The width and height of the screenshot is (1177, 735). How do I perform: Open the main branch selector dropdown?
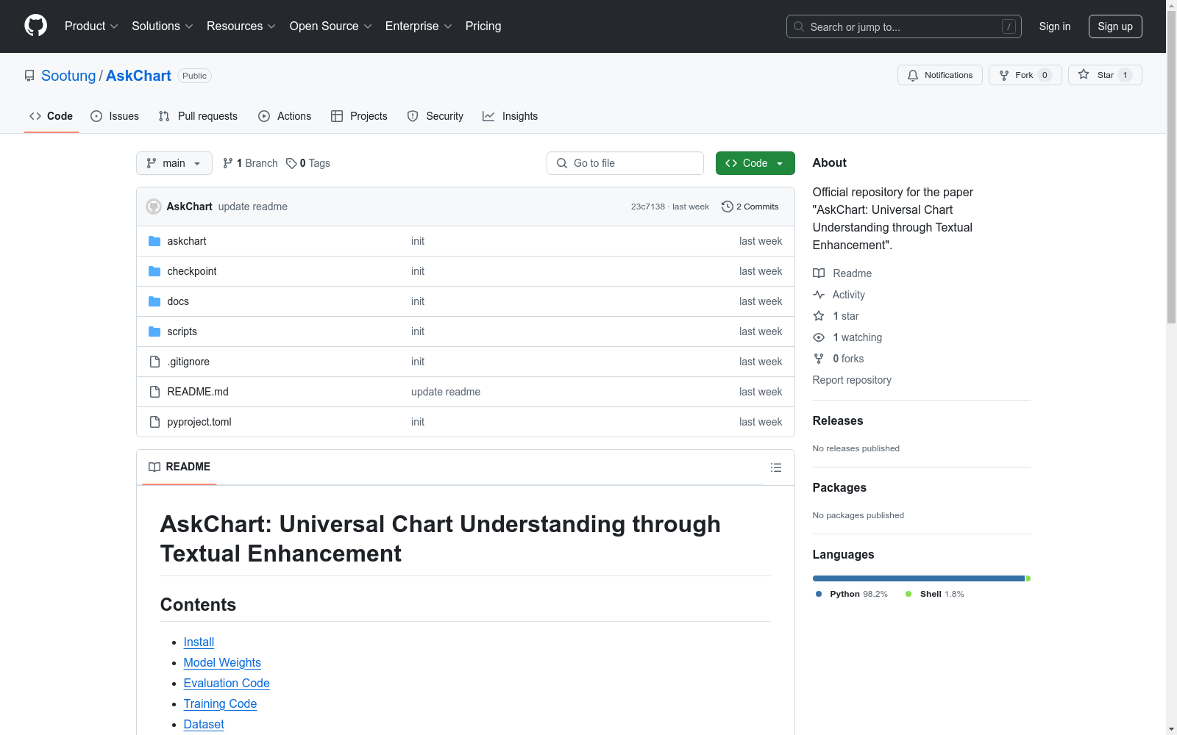[174, 163]
